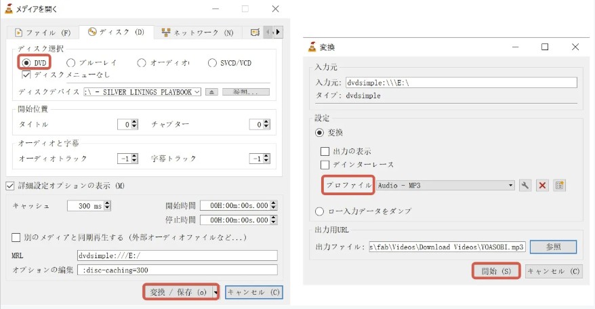Image resolution: width=595 pixels, height=309 pixels.
Task: Click the Chapter (チャプター) spinner arrows
Action: [x=266, y=124]
